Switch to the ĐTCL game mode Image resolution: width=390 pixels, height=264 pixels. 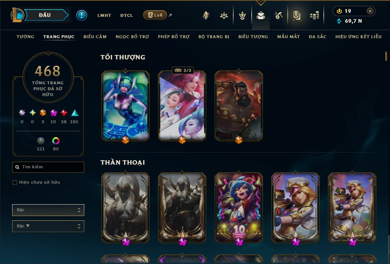pyautogui.click(x=126, y=15)
